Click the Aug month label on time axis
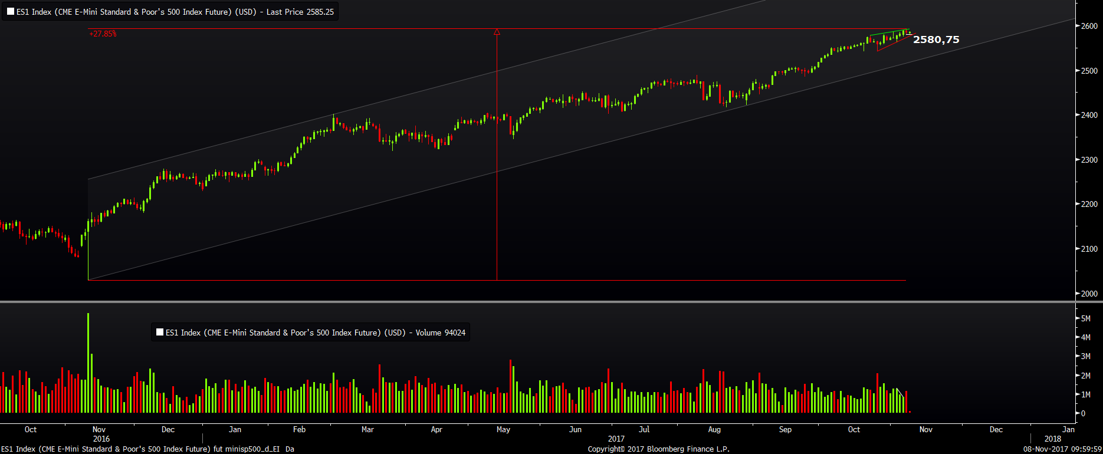 tap(714, 429)
